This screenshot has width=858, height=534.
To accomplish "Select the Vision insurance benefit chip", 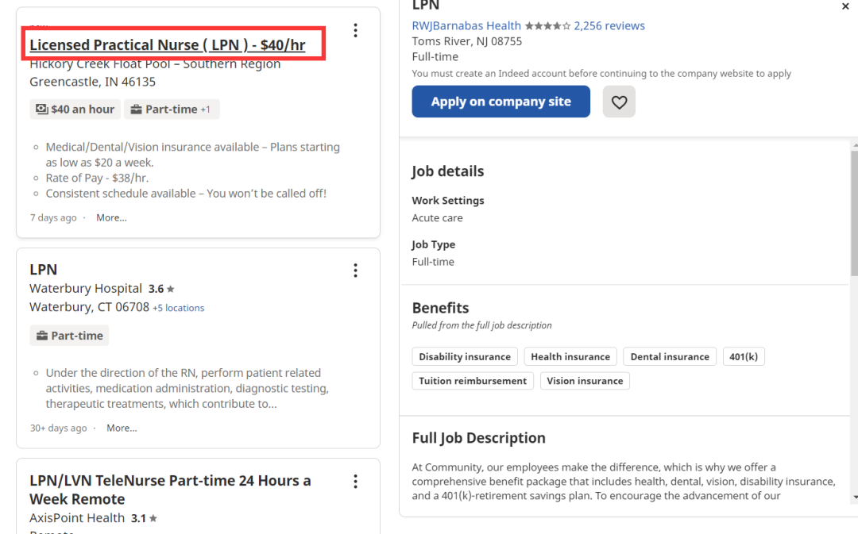I will 585,381.
